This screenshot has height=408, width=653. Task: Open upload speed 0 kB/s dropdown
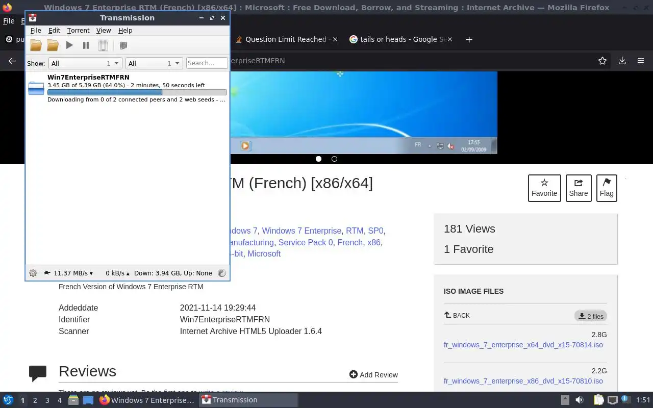[x=117, y=273]
